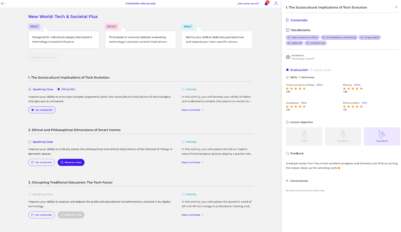Open the ¿Necesitas ayuda? link

248,4
